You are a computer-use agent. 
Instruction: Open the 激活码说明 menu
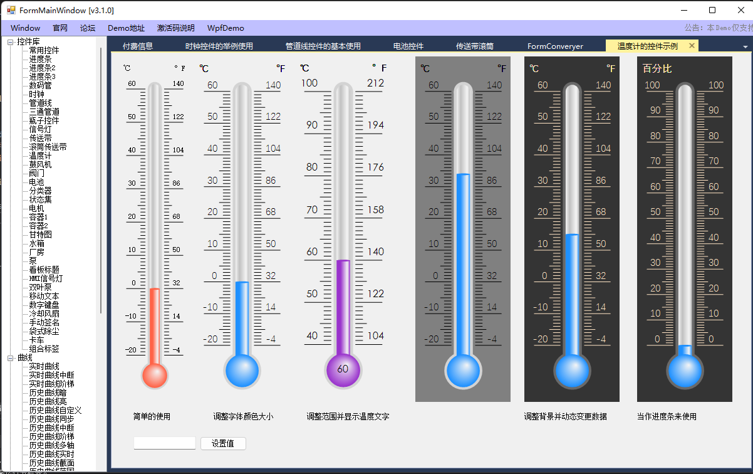[x=175, y=28]
